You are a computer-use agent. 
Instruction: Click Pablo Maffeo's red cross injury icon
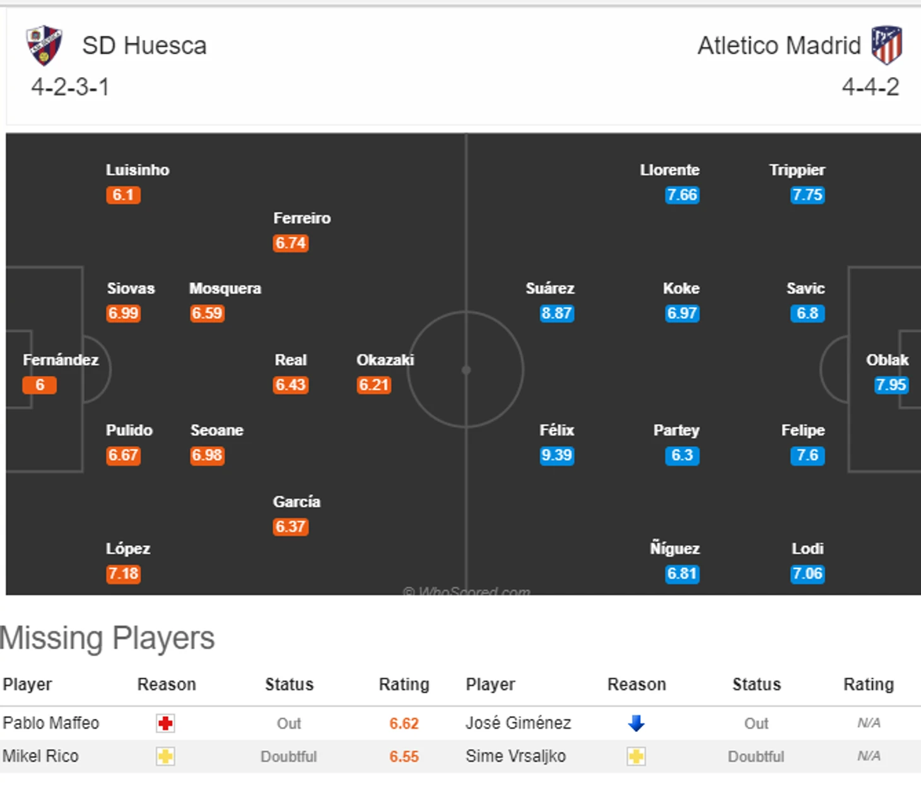165,723
